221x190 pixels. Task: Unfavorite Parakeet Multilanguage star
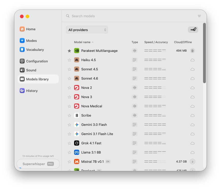pyautogui.click(x=69, y=51)
